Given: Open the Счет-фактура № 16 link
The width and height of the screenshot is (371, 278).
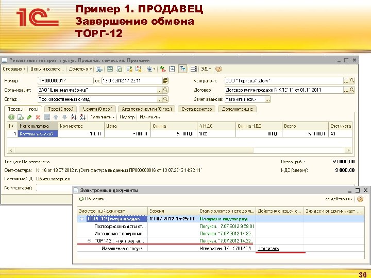Looking at the screenshot, I should pyautogui.click(x=119, y=170).
